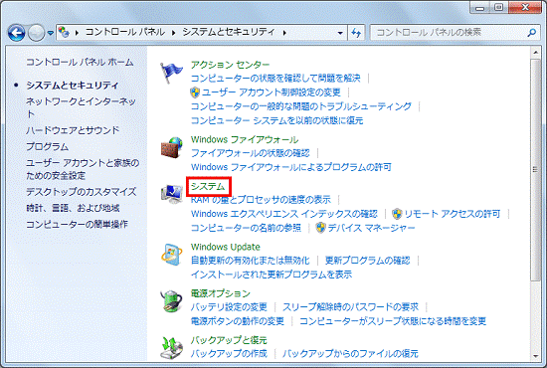Open Windows Update heading
The width and height of the screenshot is (547, 368).
(226, 247)
